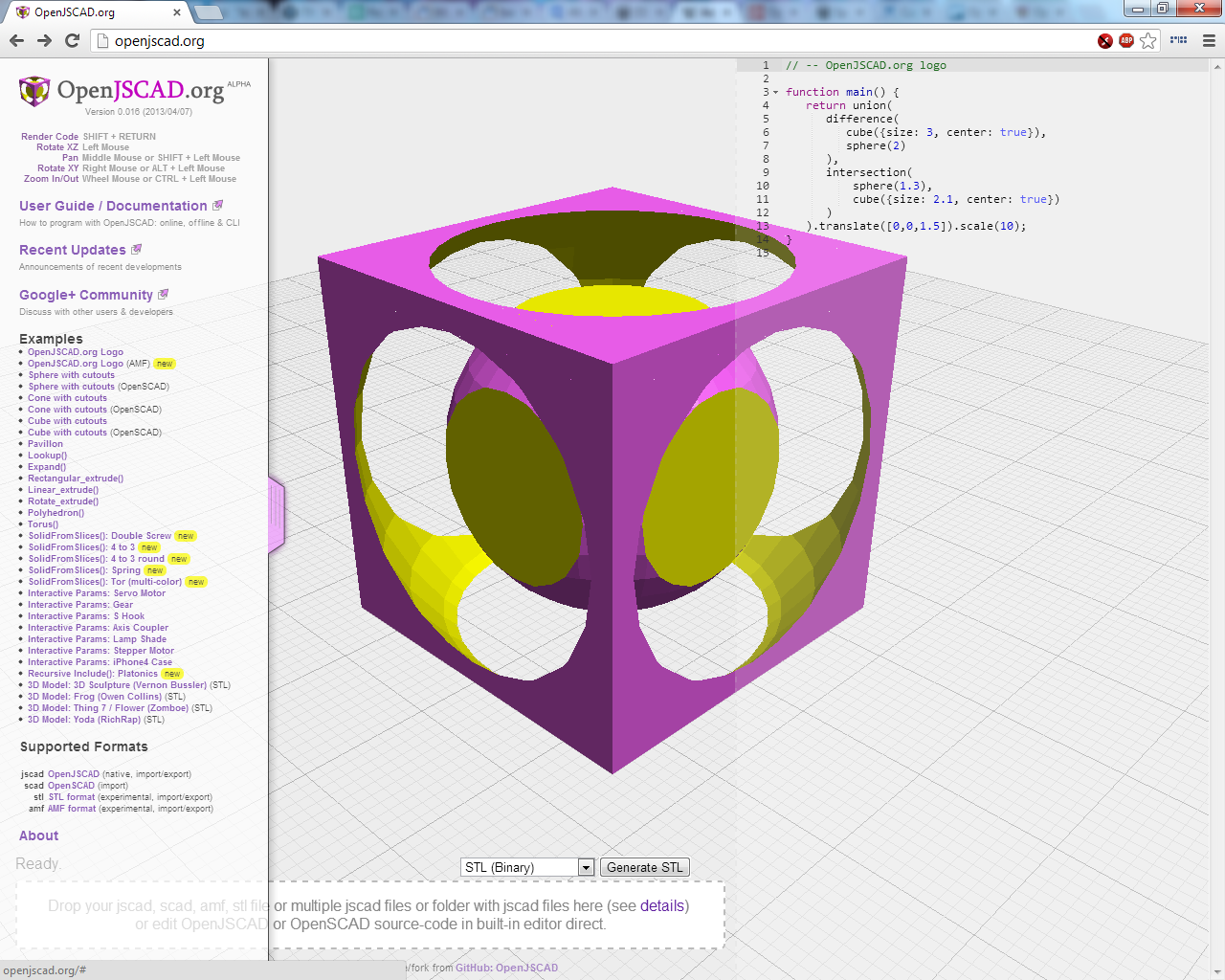Load the Expand() example
The width and height of the screenshot is (1225, 980).
click(x=47, y=467)
